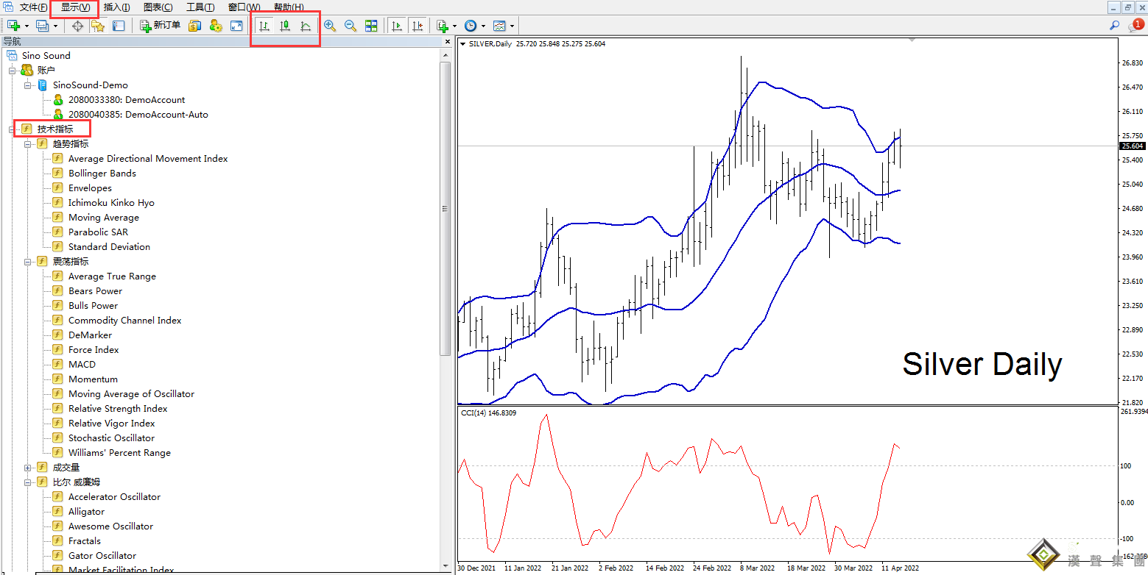This screenshot has width=1148, height=575.
Task: Open the 图表 menu
Action: [x=158, y=7]
